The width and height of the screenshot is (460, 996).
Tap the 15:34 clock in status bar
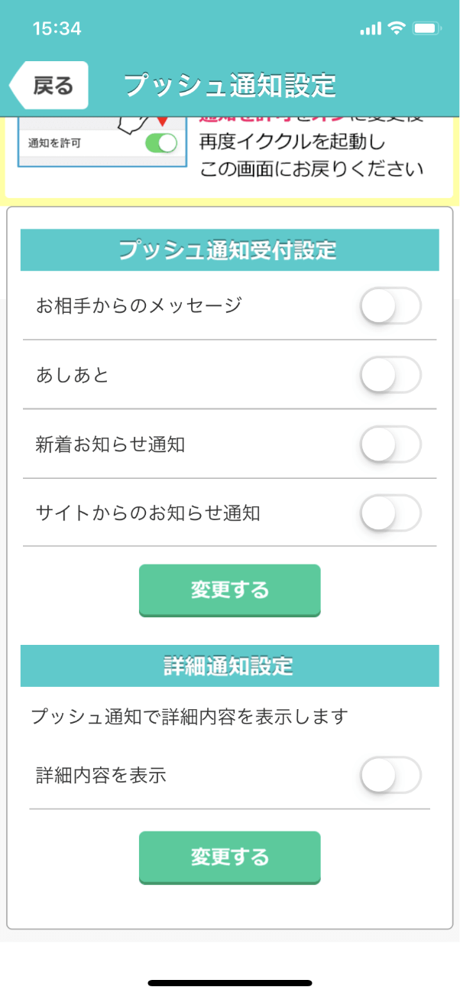click(x=57, y=28)
